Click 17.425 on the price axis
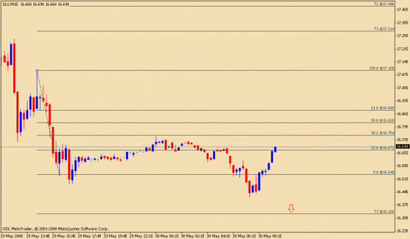Screen dimensions: 410x239 point(403,10)
